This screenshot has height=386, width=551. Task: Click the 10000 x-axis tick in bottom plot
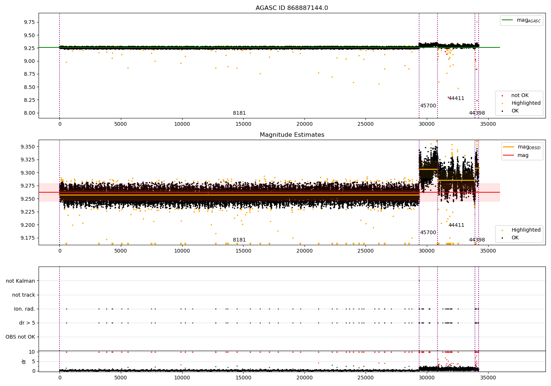(182, 378)
